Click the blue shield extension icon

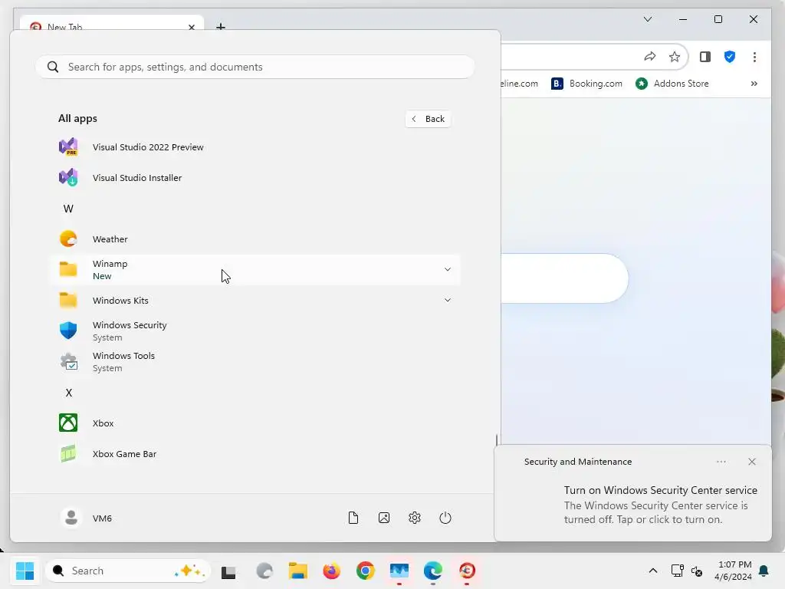pyautogui.click(x=730, y=57)
